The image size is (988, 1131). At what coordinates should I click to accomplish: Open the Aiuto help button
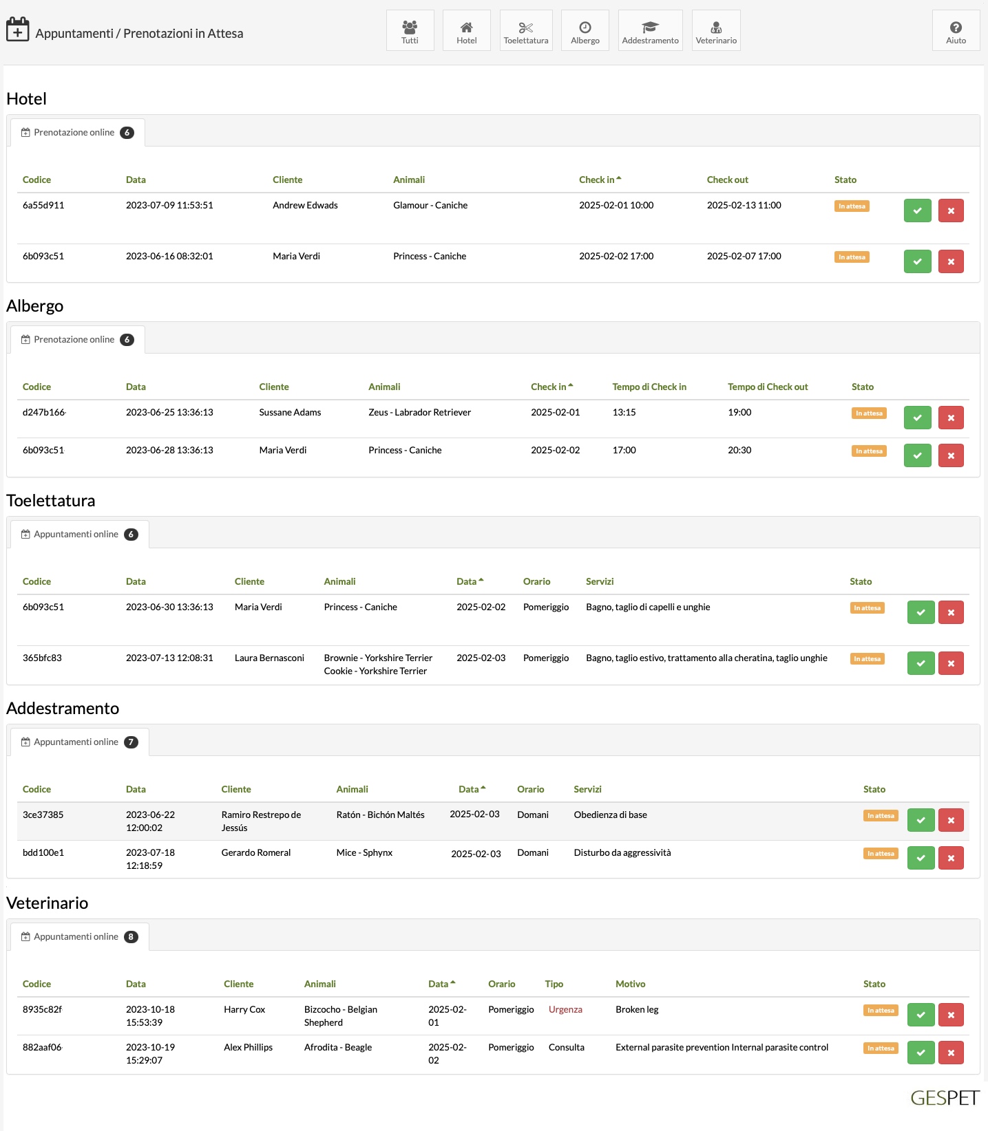coord(956,30)
